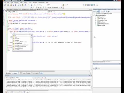Image resolution: width=124 pixels, height=93 pixels.
Task: Switch to Design view
Action: point(9,73)
